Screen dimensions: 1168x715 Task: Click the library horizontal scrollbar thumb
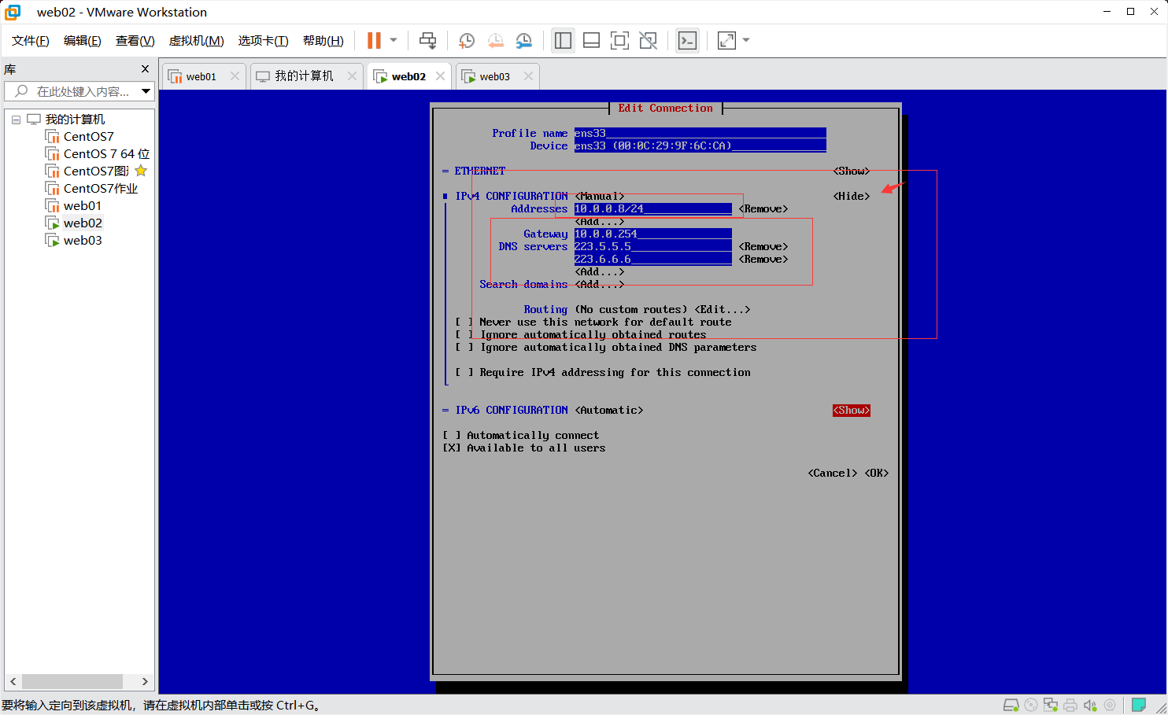click(72, 681)
